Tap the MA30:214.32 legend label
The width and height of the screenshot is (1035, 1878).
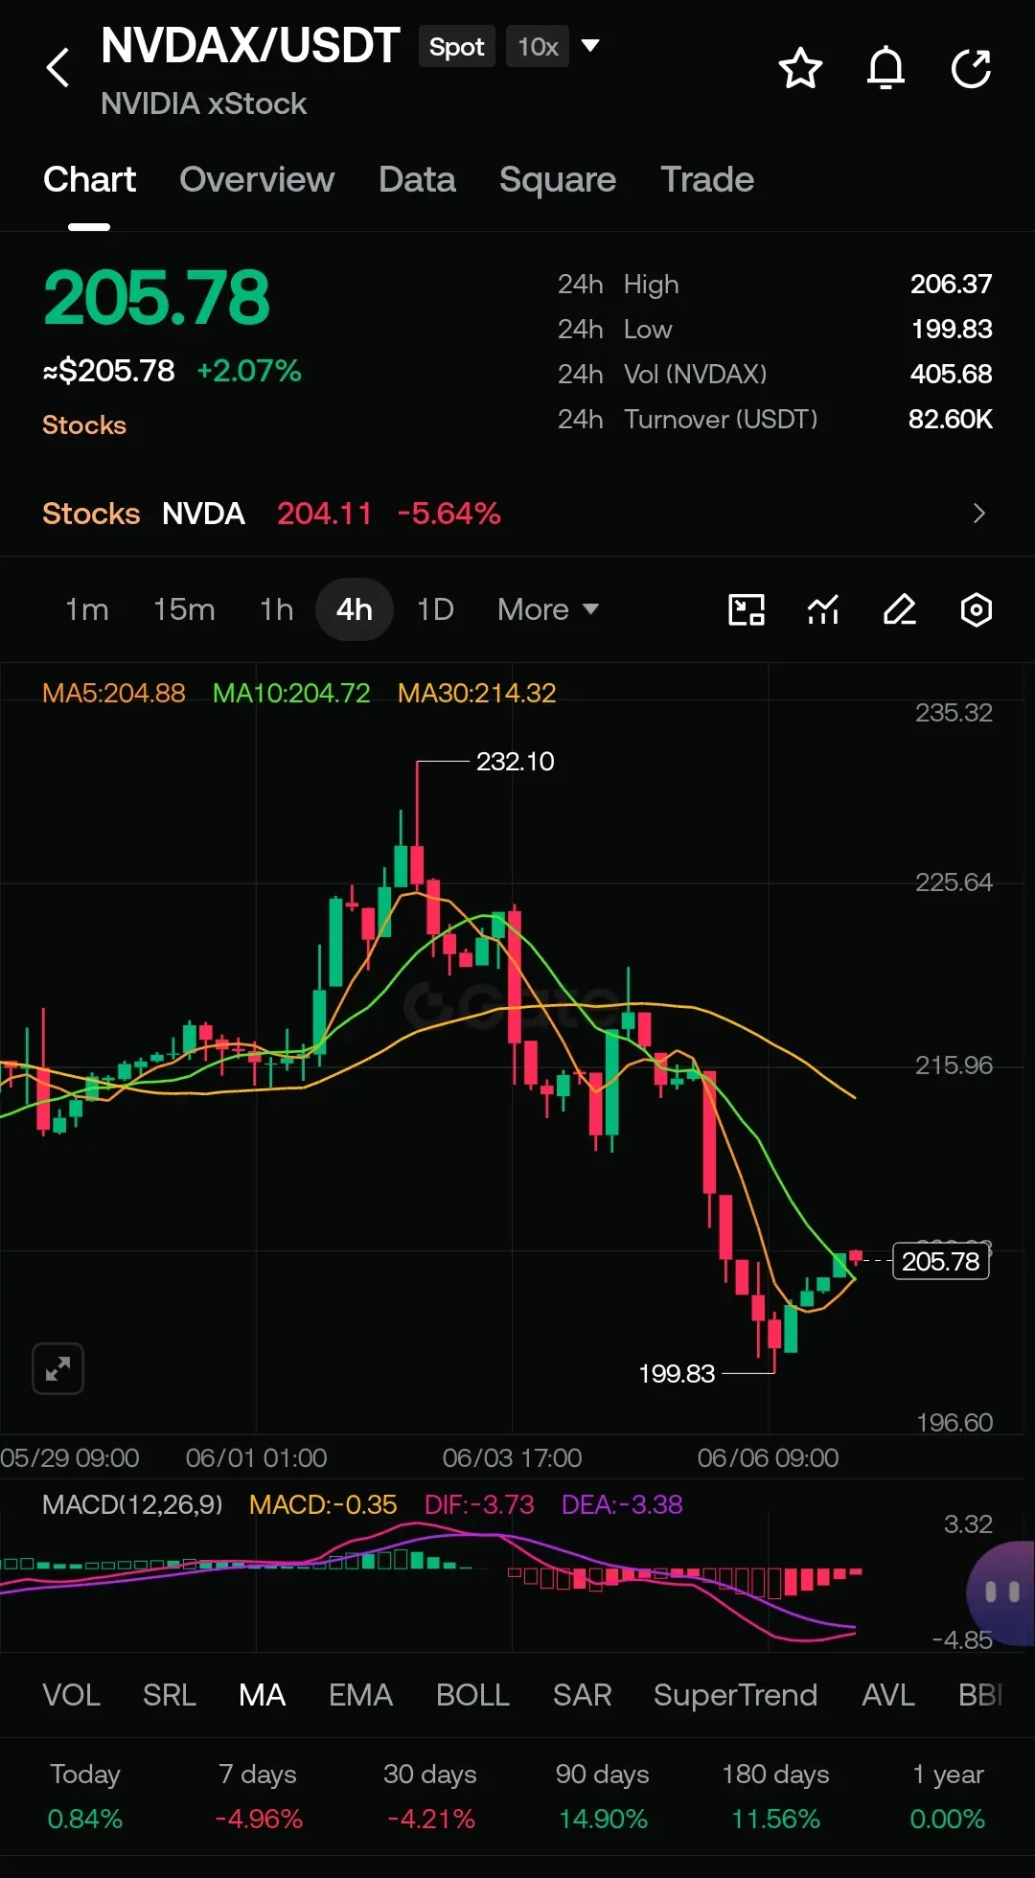477,693
